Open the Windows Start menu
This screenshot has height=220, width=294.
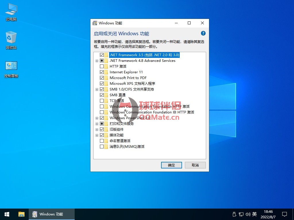[x=7, y=214]
